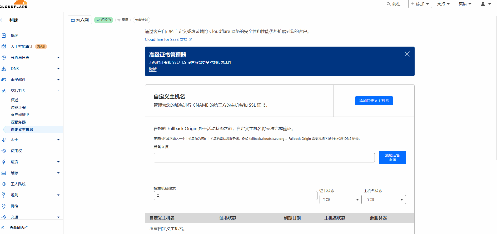The width and height of the screenshot is (497, 234).
Task: Open 概述 under SSL/TLS
Action: pyautogui.click(x=15, y=100)
